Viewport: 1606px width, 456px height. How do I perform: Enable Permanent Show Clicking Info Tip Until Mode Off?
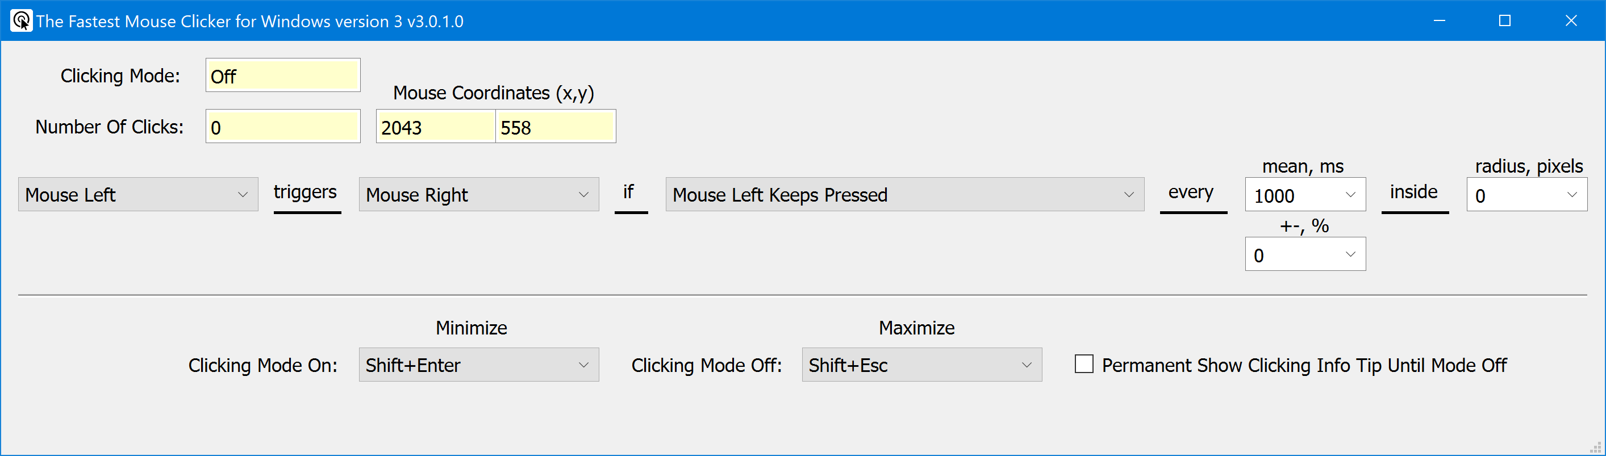click(1083, 365)
